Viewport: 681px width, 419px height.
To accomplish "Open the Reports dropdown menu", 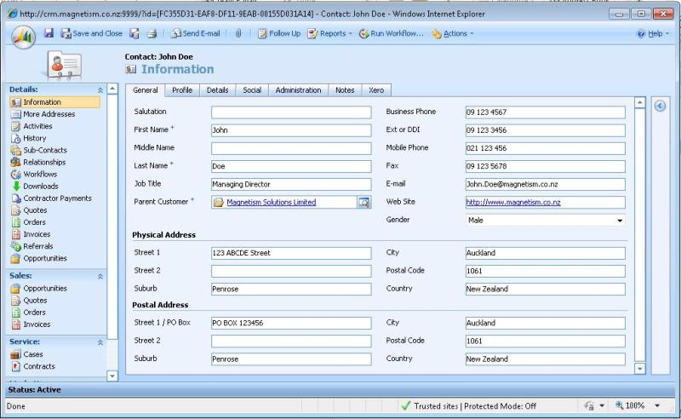I will pyautogui.click(x=329, y=33).
